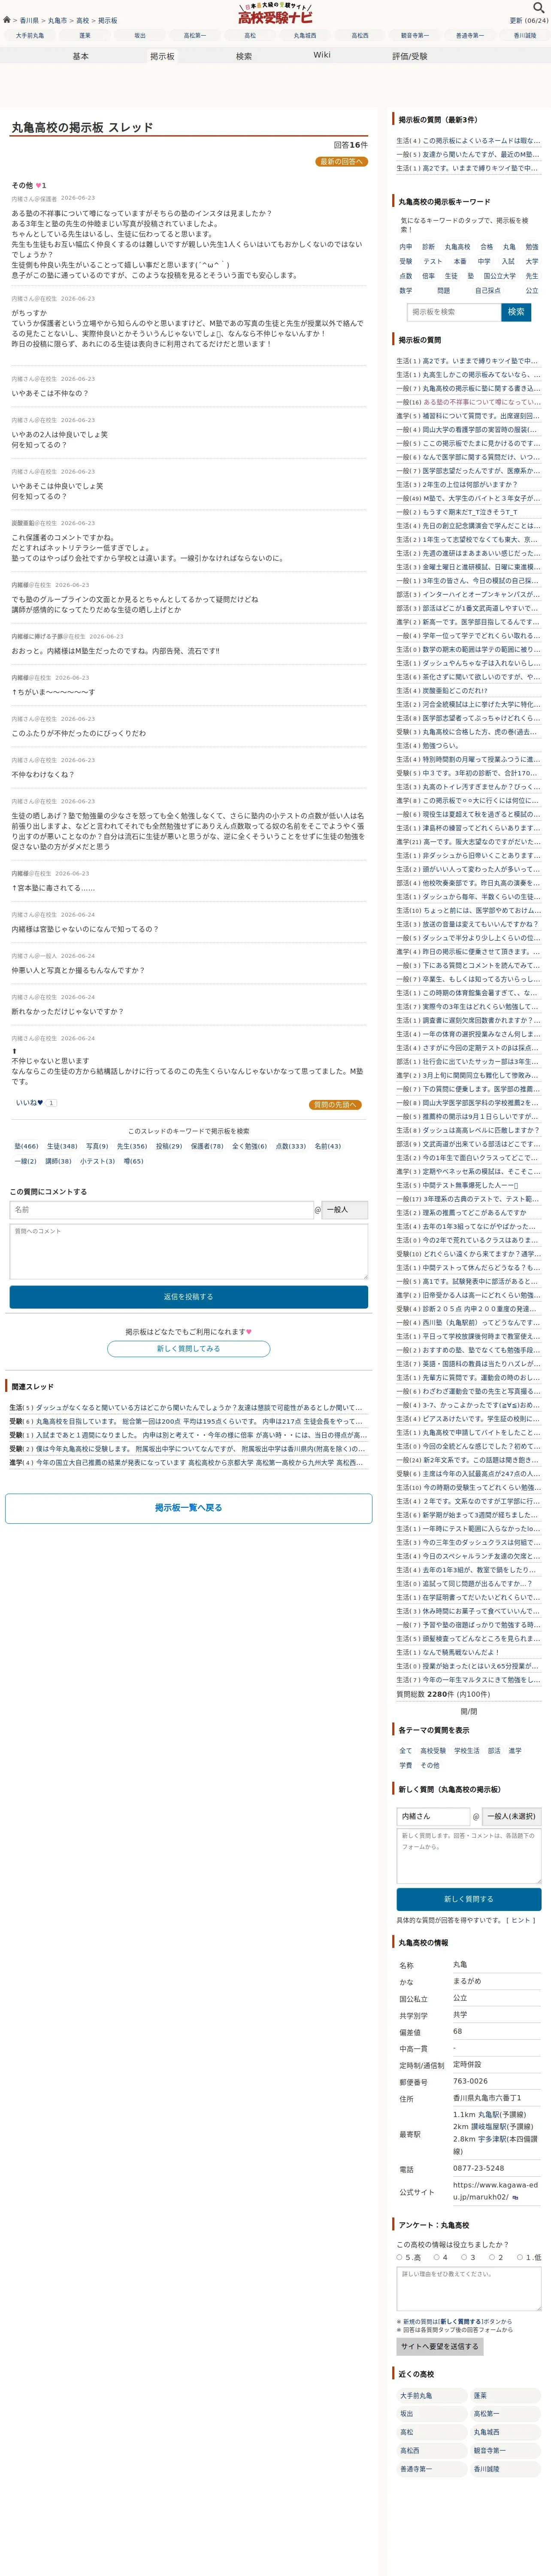551x2576 pixels.
Task: Filter questions by the 部活 theme
Action: (x=494, y=1751)
